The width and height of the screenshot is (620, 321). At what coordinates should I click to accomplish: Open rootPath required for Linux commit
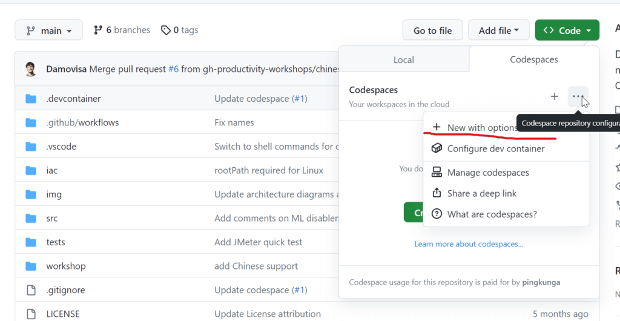tap(269, 170)
